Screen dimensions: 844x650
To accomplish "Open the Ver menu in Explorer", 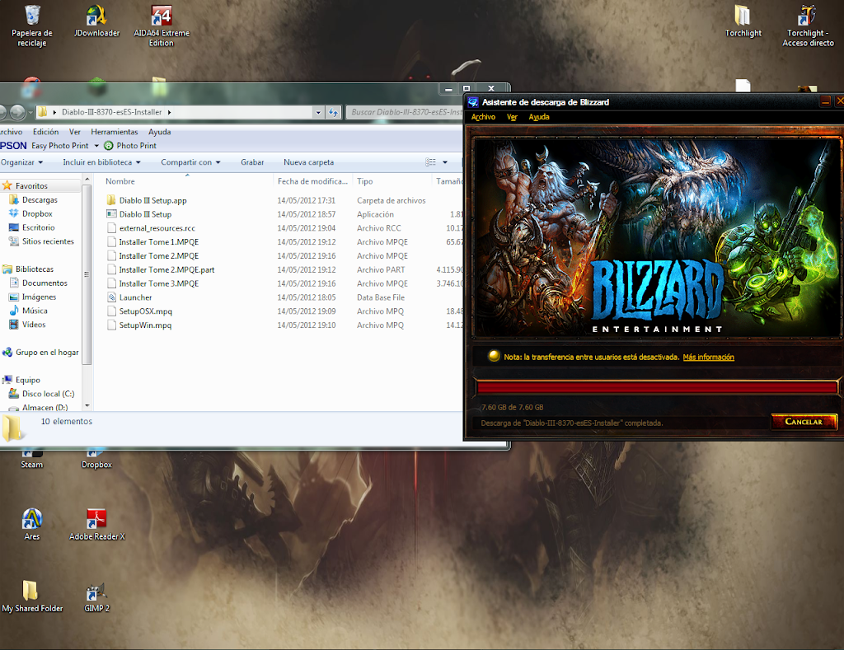I will coord(74,132).
